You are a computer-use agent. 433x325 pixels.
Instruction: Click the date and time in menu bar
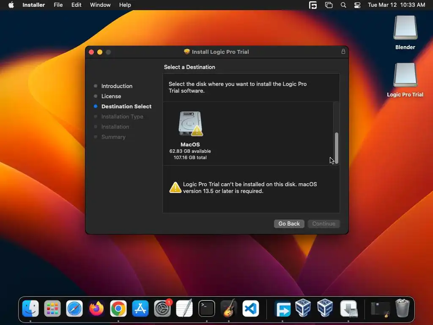pyautogui.click(x=396, y=5)
